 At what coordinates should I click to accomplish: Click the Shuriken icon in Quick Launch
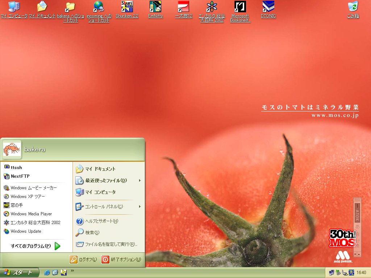[x=63, y=273]
